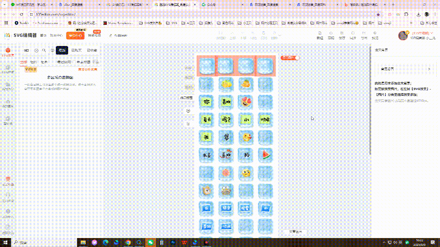The height and width of the screenshot is (247, 440).
Task: Click the help circle icon beside search
Action: click(52, 50)
